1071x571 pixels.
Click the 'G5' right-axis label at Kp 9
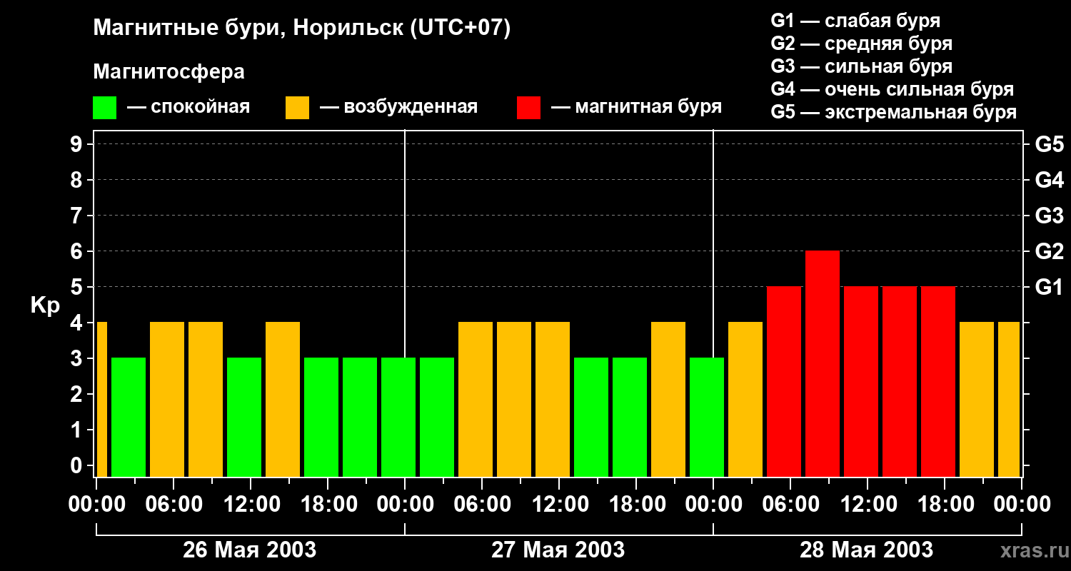click(x=1049, y=145)
